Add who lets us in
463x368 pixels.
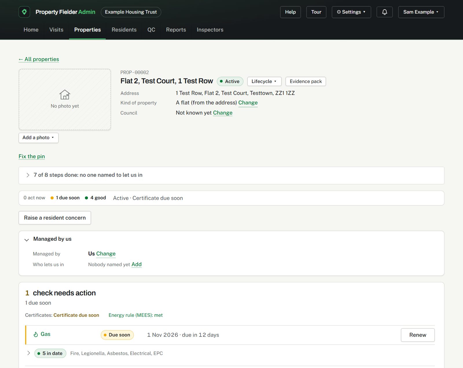coord(137,264)
